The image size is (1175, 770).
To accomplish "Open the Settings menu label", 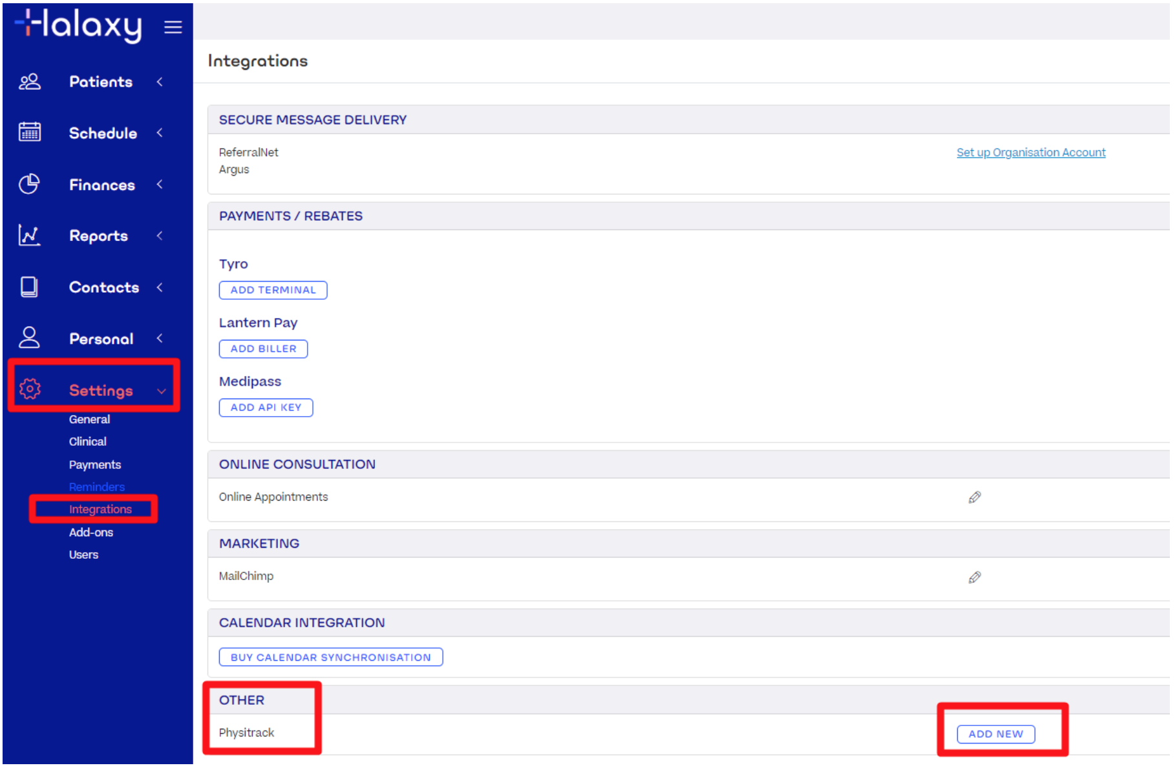I will click(x=101, y=390).
